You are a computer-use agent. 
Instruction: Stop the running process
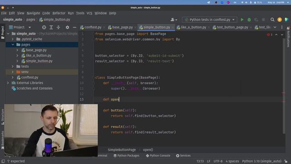click(x=263, y=20)
